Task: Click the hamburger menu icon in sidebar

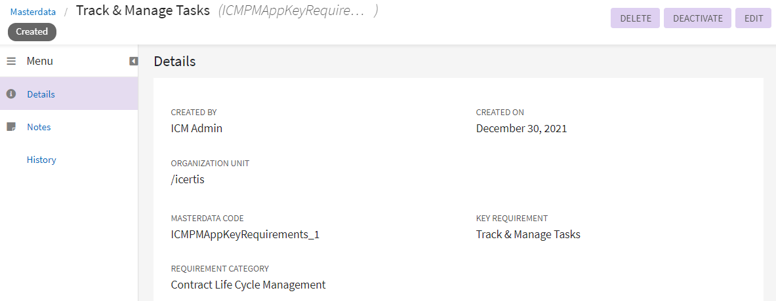Action: pos(11,61)
